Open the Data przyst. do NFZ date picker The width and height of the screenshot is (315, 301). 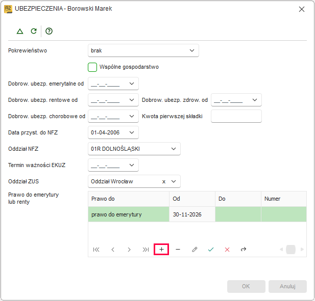132,132
